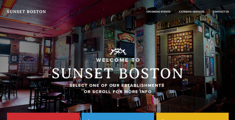The image size is (235, 120).
Task: Click the upper framed coaster collection board
Action: coord(180,42)
